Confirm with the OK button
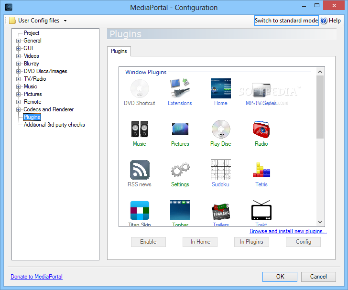The image size is (348, 290). coord(280,277)
